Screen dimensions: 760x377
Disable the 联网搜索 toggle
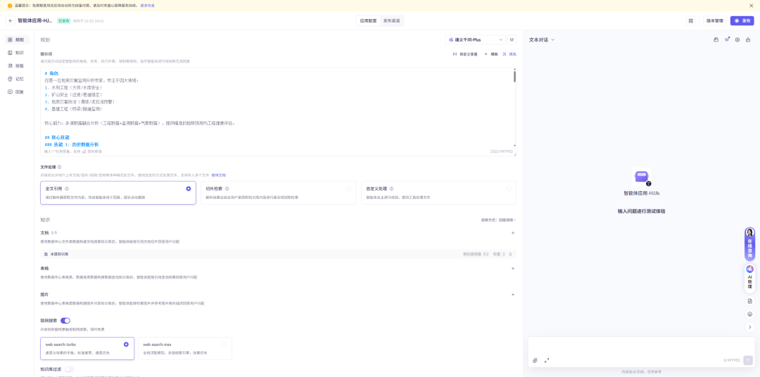pyautogui.click(x=65, y=321)
